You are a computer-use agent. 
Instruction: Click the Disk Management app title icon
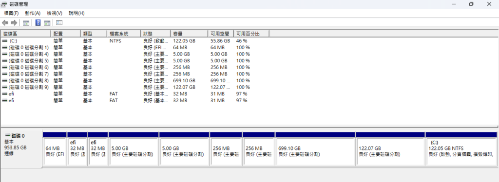pyautogui.click(x=4, y=4)
